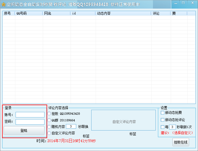Click the QQ号码 column header
Viewport: 198px width, 151px height.
29,13
